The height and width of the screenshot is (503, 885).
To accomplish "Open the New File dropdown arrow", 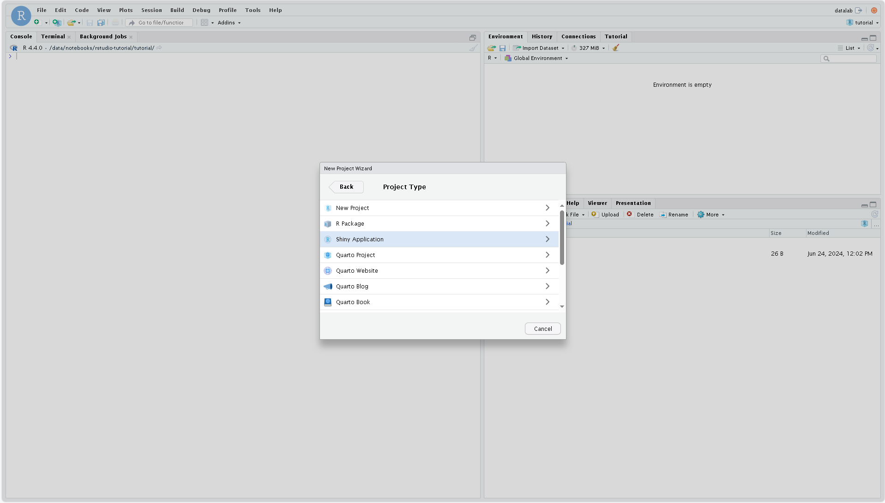I will pyautogui.click(x=46, y=23).
